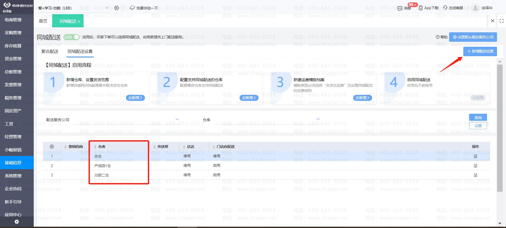
Task: Click the 已启用 status button
Action: (478, 98)
